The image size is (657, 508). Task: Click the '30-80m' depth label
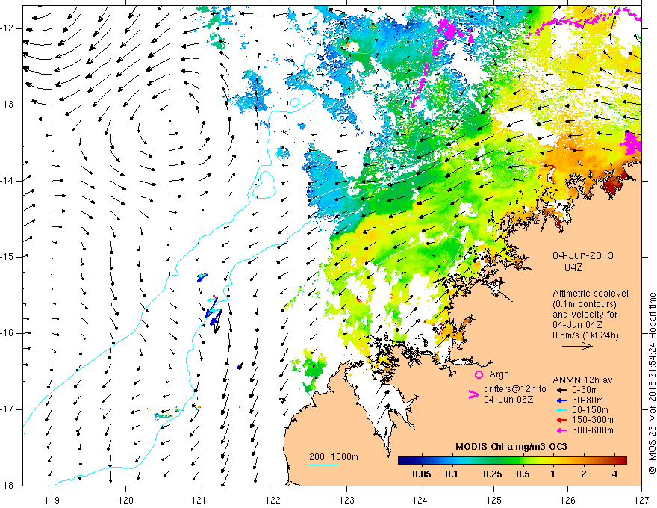(588, 400)
